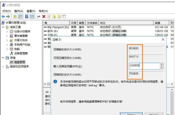Click the blue Back arrow in toolbar
Image resolution: width=175 pixels, height=115 pixels.
[3, 17]
